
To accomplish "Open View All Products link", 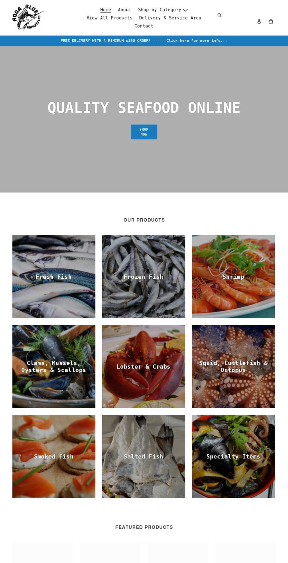I will 109,18.
